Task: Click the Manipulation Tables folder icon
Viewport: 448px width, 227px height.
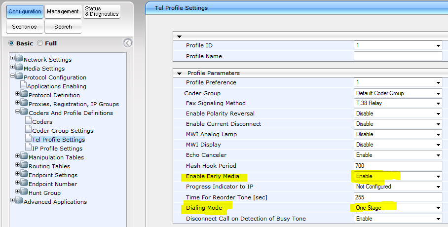Action: coord(25,156)
